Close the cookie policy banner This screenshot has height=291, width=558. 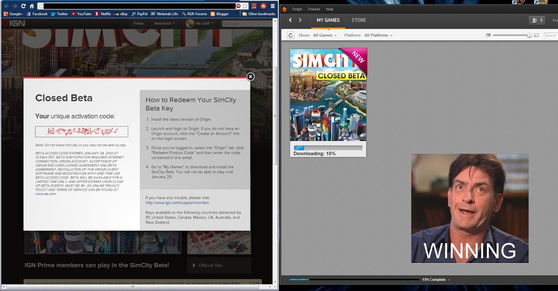(255, 283)
